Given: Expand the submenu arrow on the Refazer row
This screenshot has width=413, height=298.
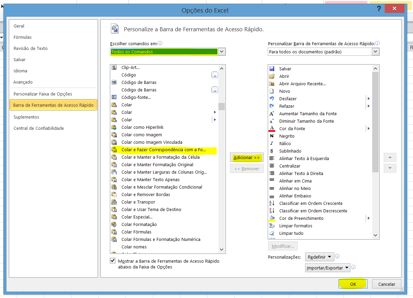Looking at the screenshot, I should [368, 106].
